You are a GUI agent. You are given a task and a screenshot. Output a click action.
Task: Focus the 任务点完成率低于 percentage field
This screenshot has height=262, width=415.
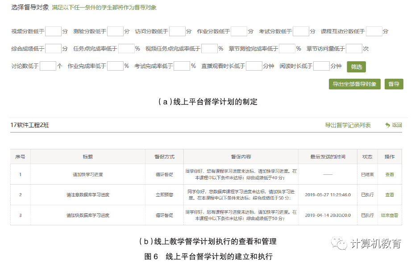tap(126, 49)
